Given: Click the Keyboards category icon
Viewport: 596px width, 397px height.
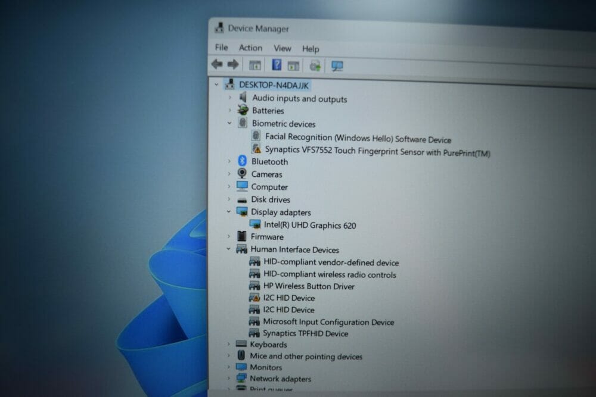Looking at the screenshot, I should [241, 344].
